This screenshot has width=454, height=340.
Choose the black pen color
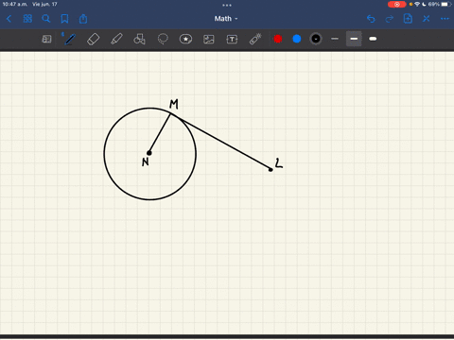click(x=316, y=39)
